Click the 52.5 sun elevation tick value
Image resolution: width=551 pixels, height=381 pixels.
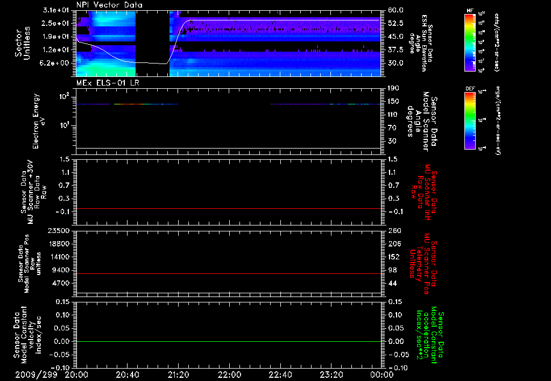(x=395, y=23)
